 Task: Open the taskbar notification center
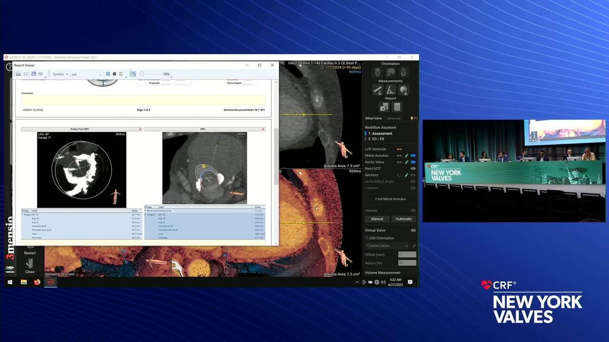coord(410,282)
